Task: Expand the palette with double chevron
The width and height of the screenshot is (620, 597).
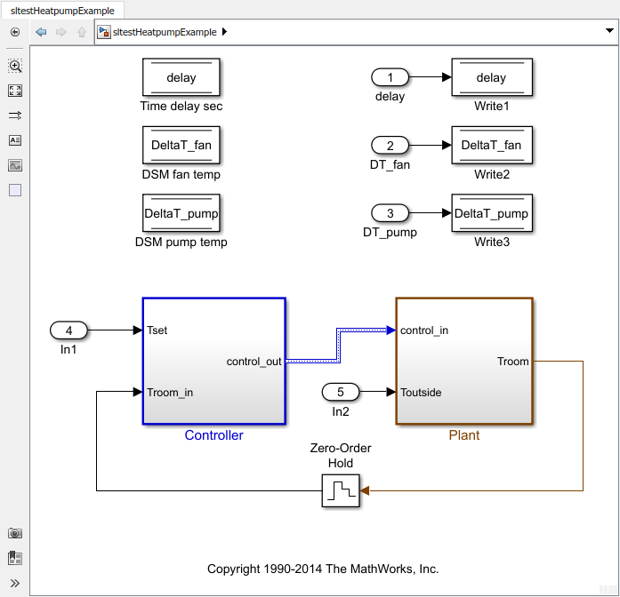Action: [15, 583]
